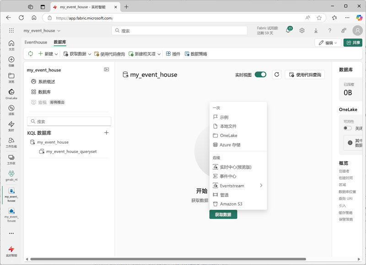Refresh the database with circular arrow button
The image size is (366, 265).
[x=277, y=74]
